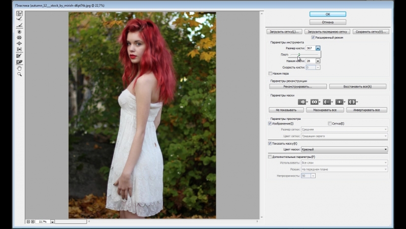Click the Маскировать все button

(324, 110)
